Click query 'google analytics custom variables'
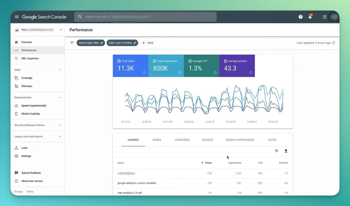Image resolution: width=350 pixels, height=206 pixels. (x=137, y=183)
